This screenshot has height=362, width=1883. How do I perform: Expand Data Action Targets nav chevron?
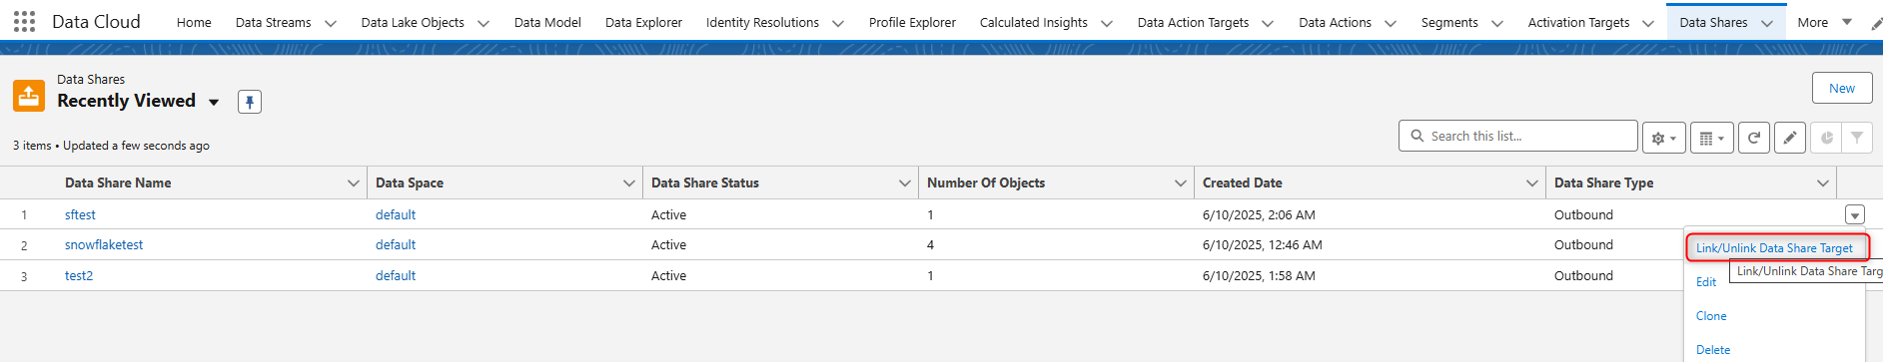click(1268, 23)
